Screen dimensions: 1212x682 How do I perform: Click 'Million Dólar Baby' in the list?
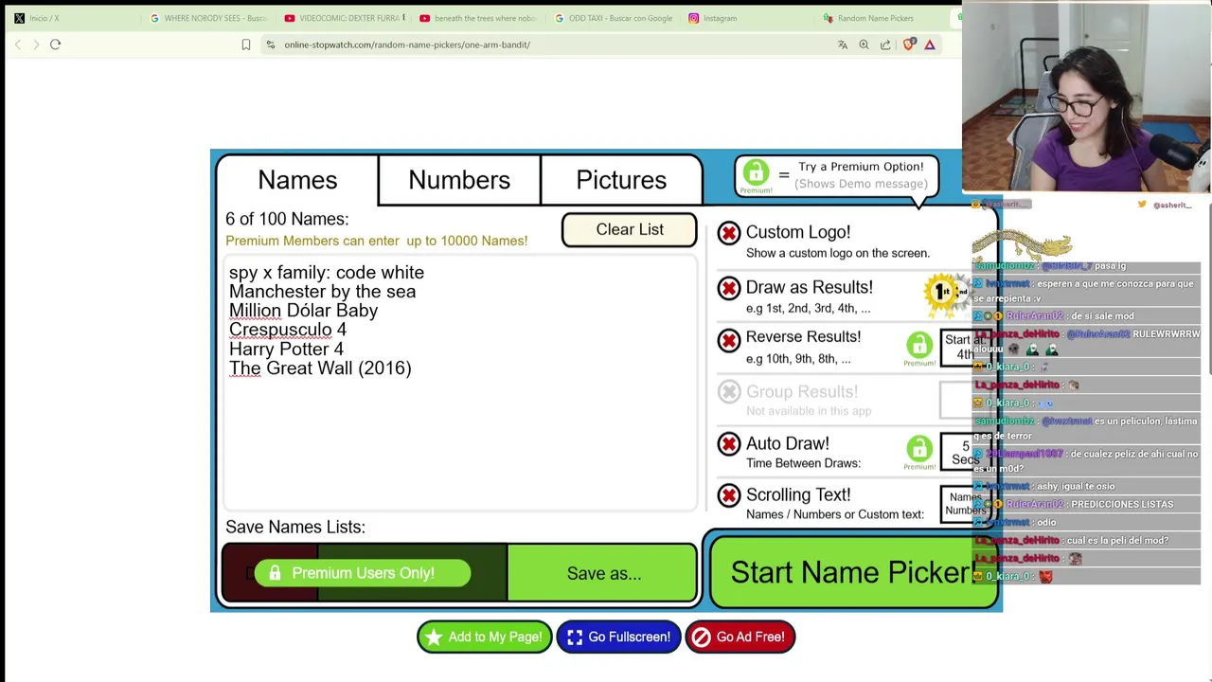point(303,311)
